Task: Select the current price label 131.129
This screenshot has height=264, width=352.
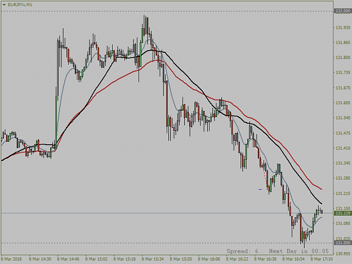Action: tap(343, 213)
